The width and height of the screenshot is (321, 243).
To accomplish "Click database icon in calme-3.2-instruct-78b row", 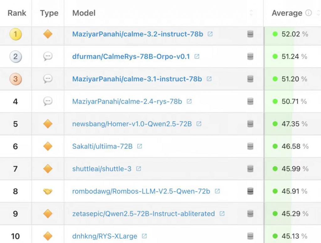I will [x=250, y=34].
